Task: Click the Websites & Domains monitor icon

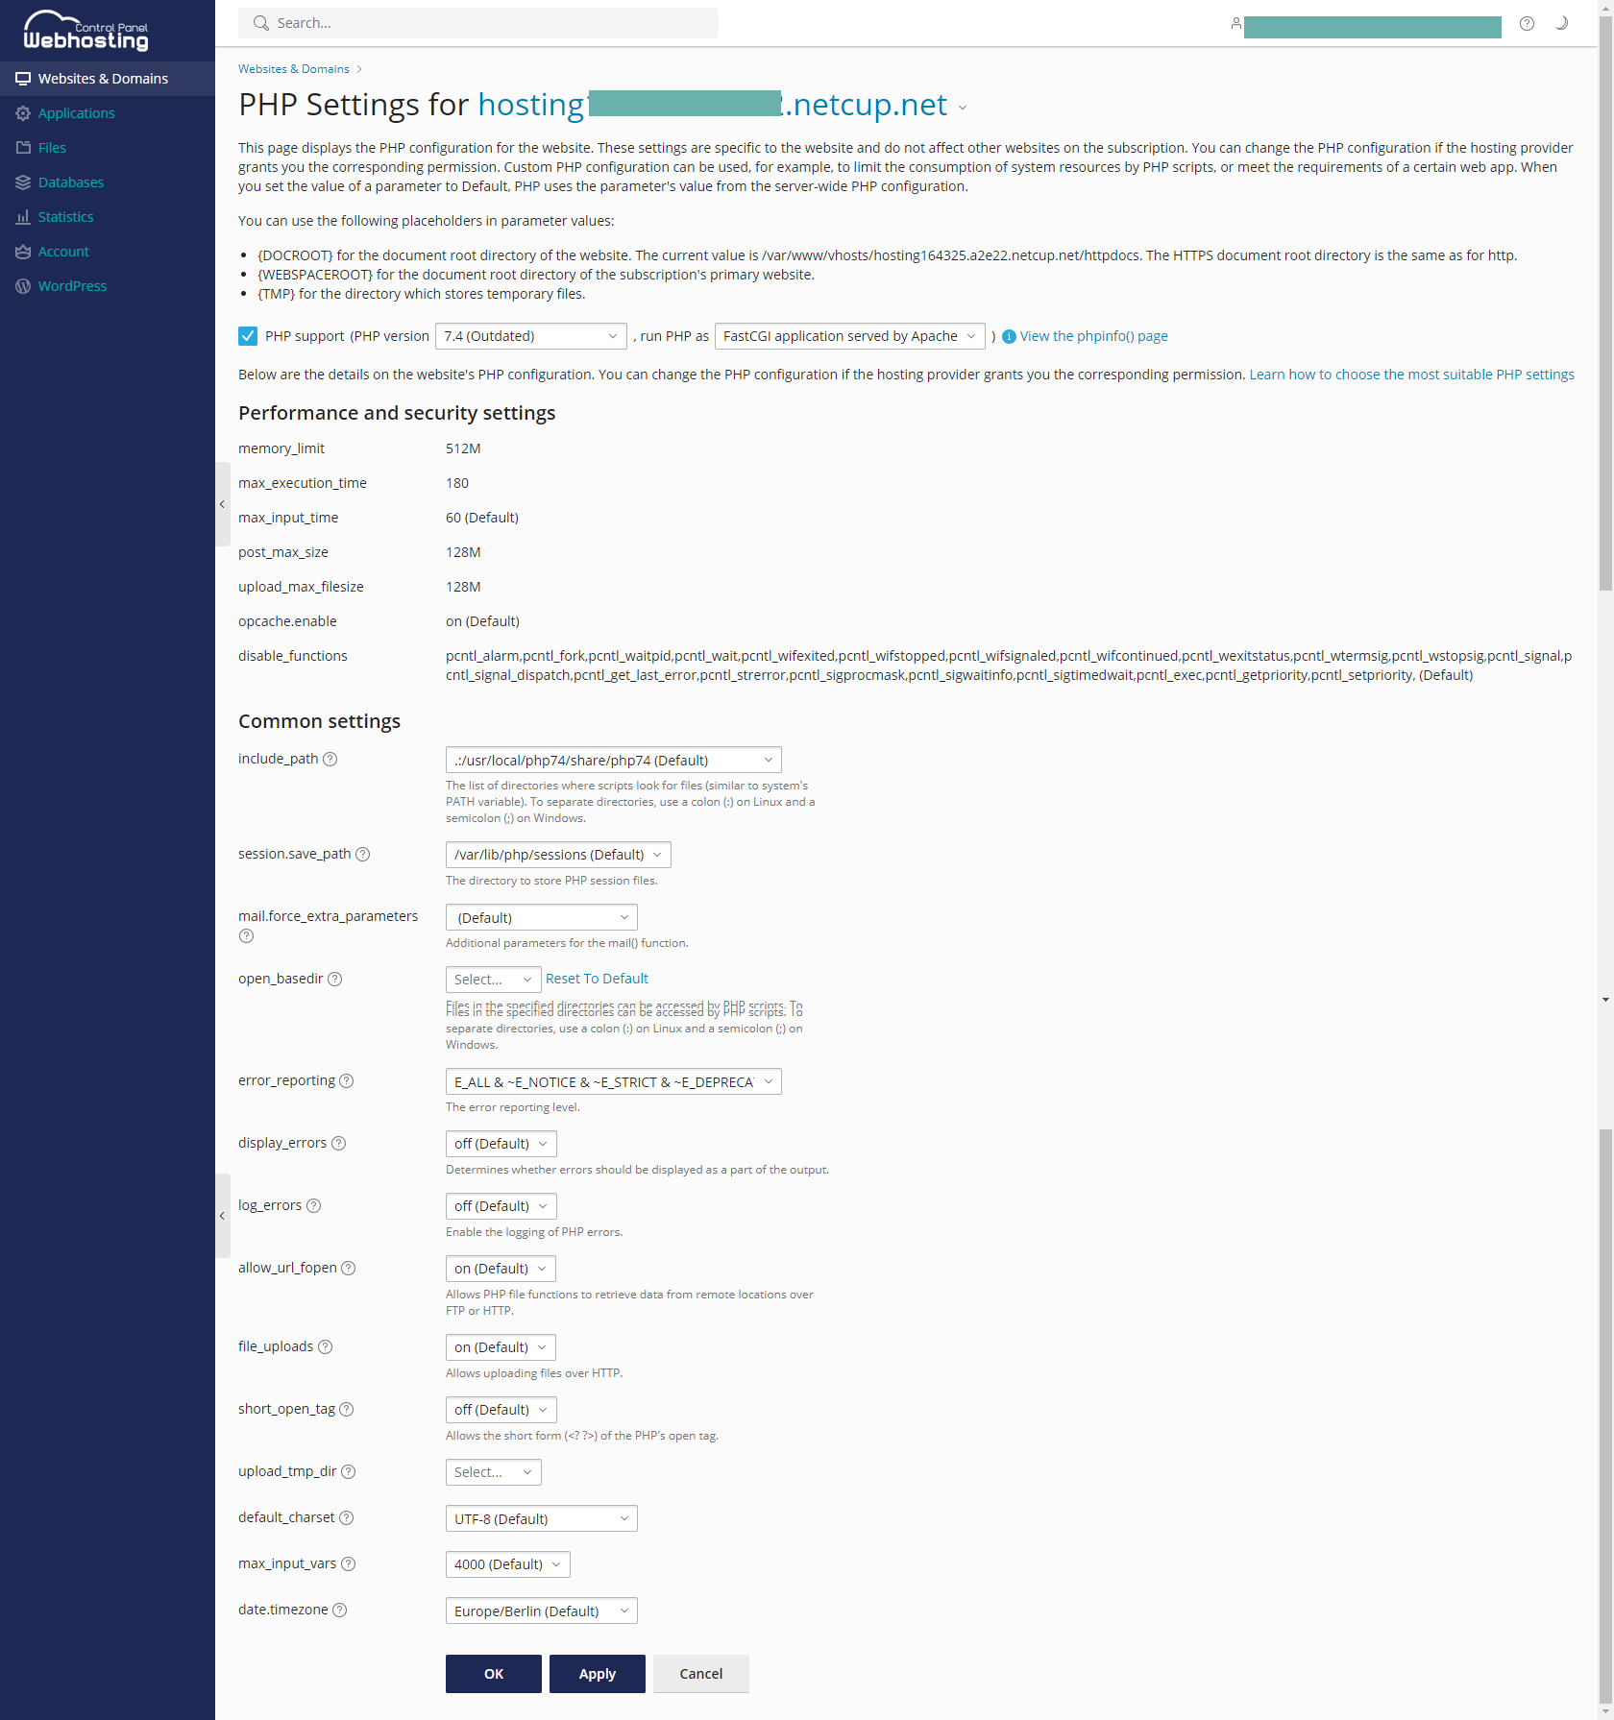Action: point(23,79)
